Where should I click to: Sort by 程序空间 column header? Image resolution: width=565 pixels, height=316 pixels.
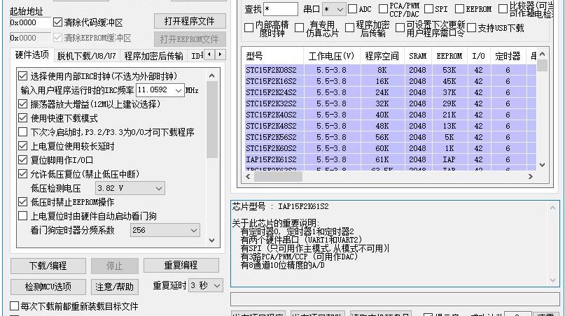[382, 56]
